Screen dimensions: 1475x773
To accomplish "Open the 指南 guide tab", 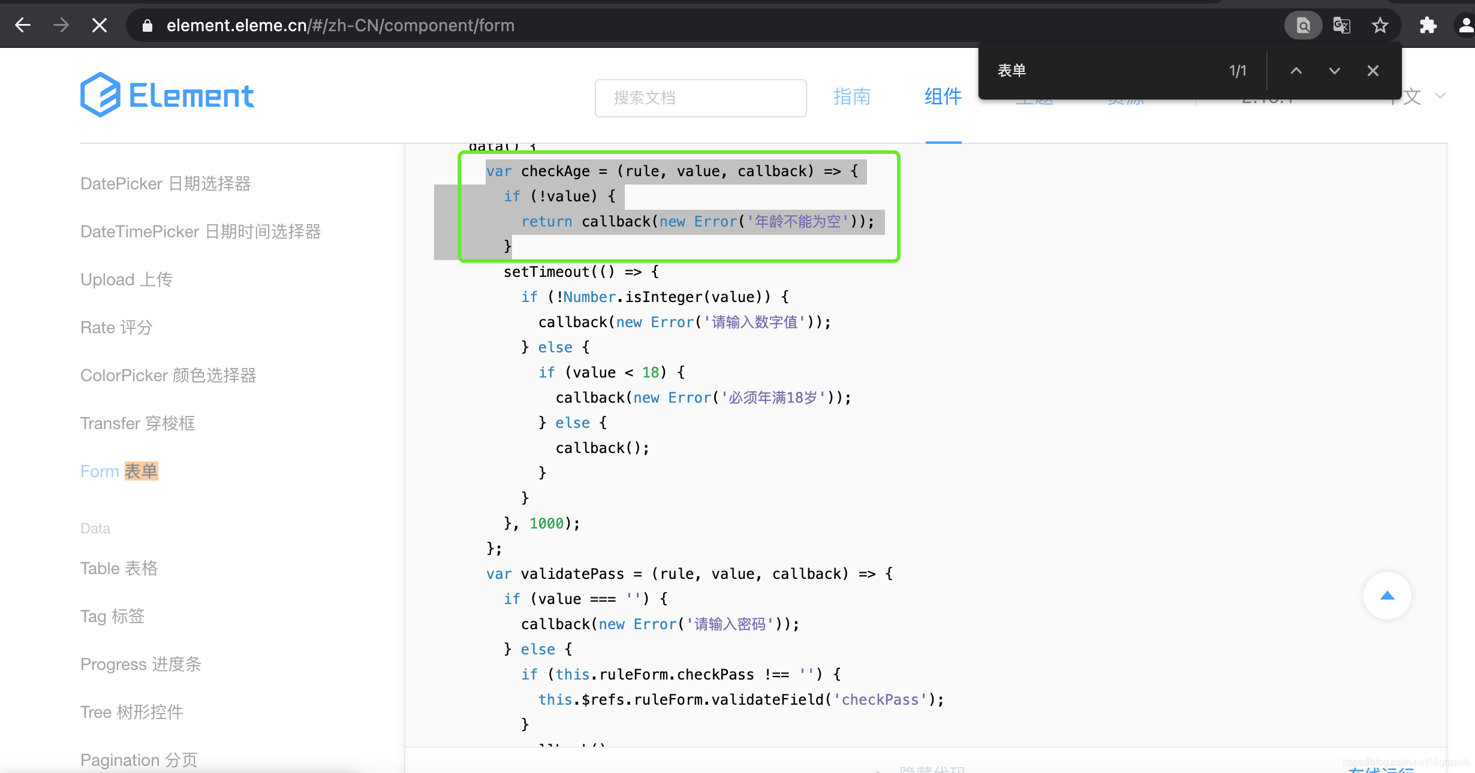I will [x=851, y=96].
